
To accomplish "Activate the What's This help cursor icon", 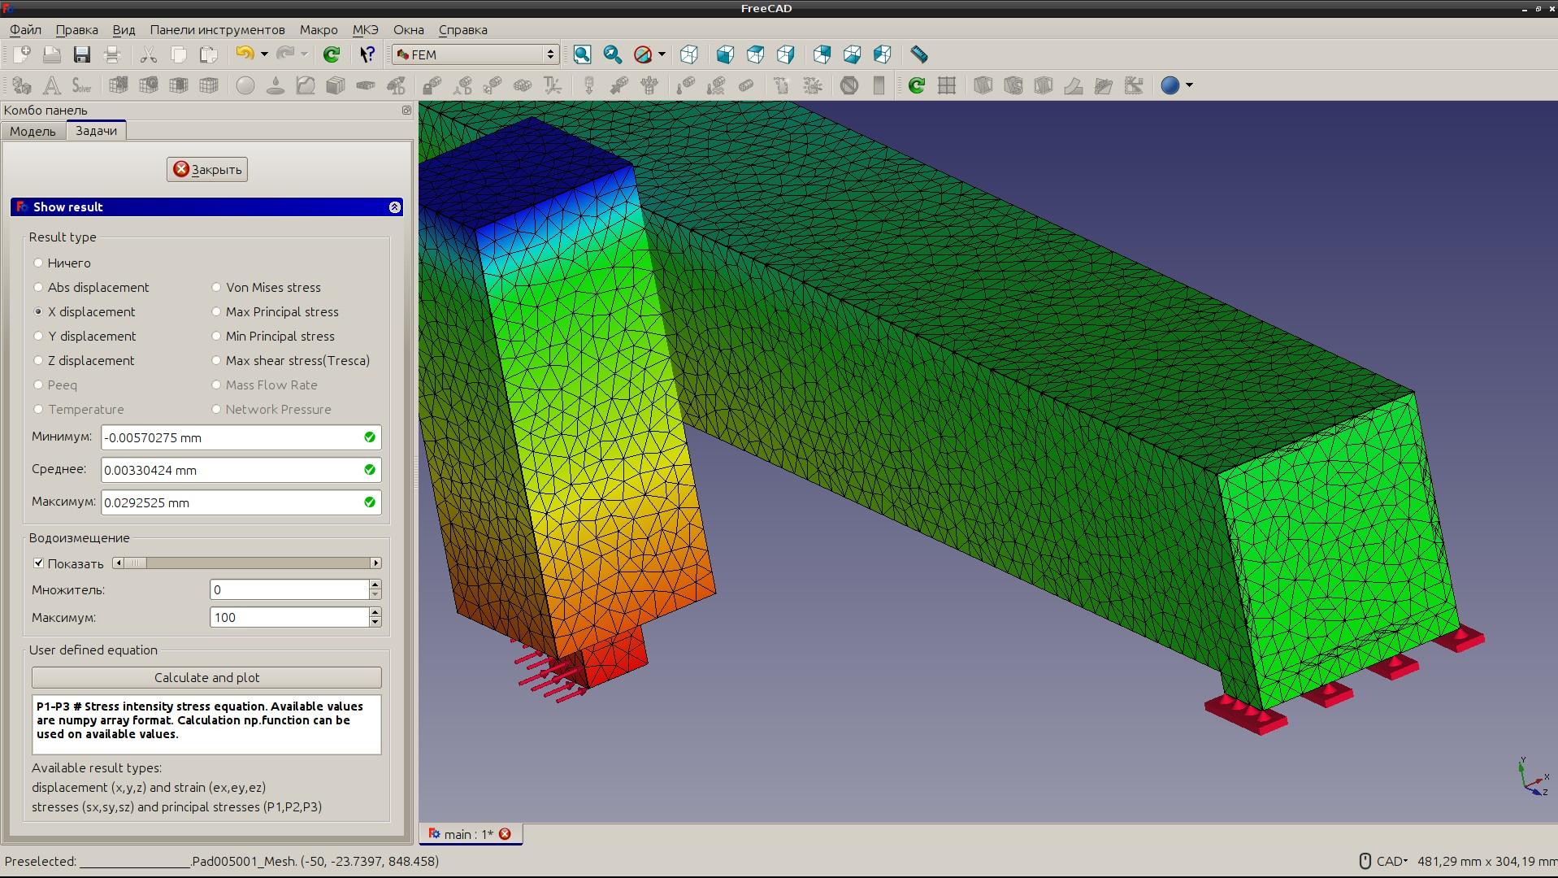I will click(x=367, y=54).
